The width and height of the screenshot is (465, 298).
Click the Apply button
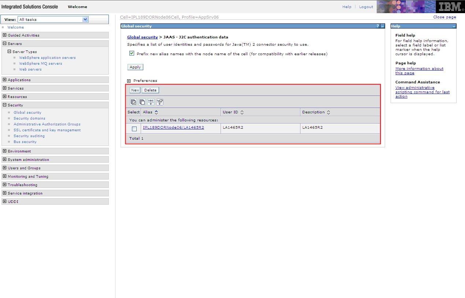click(x=135, y=67)
